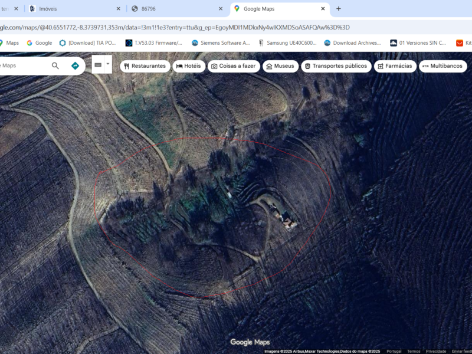Close the Google Maps tab
Screen dimensions: 472x354
pyautogui.click(x=323, y=9)
